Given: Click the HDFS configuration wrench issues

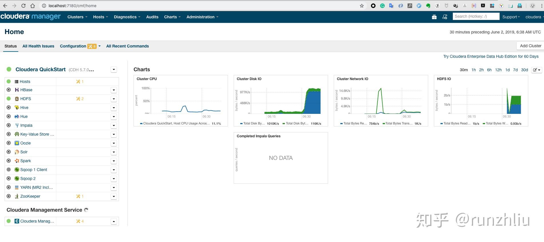Looking at the screenshot, I should point(80,99).
